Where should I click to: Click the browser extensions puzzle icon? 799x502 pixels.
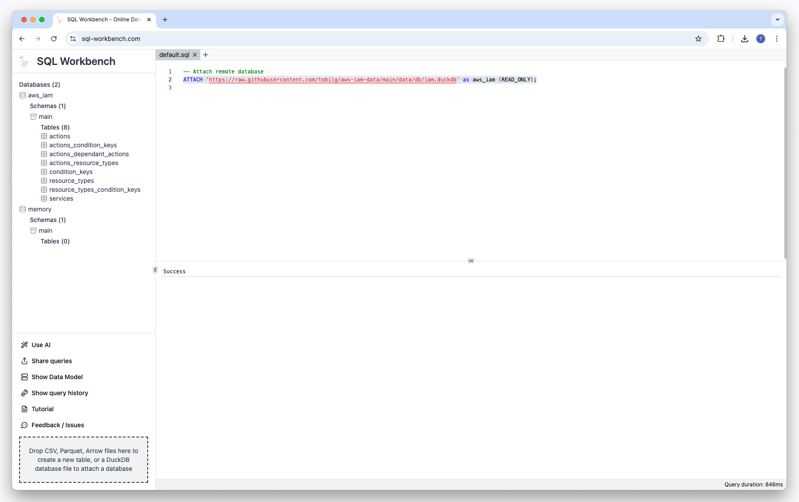tap(721, 39)
